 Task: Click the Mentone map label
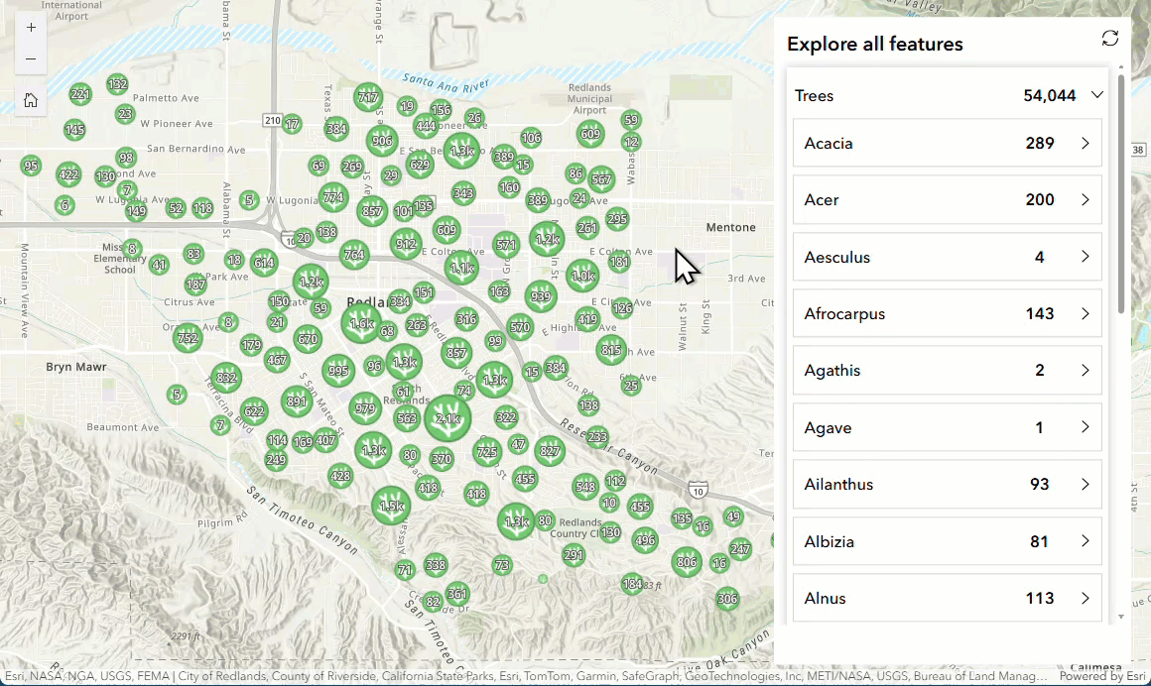click(730, 227)
